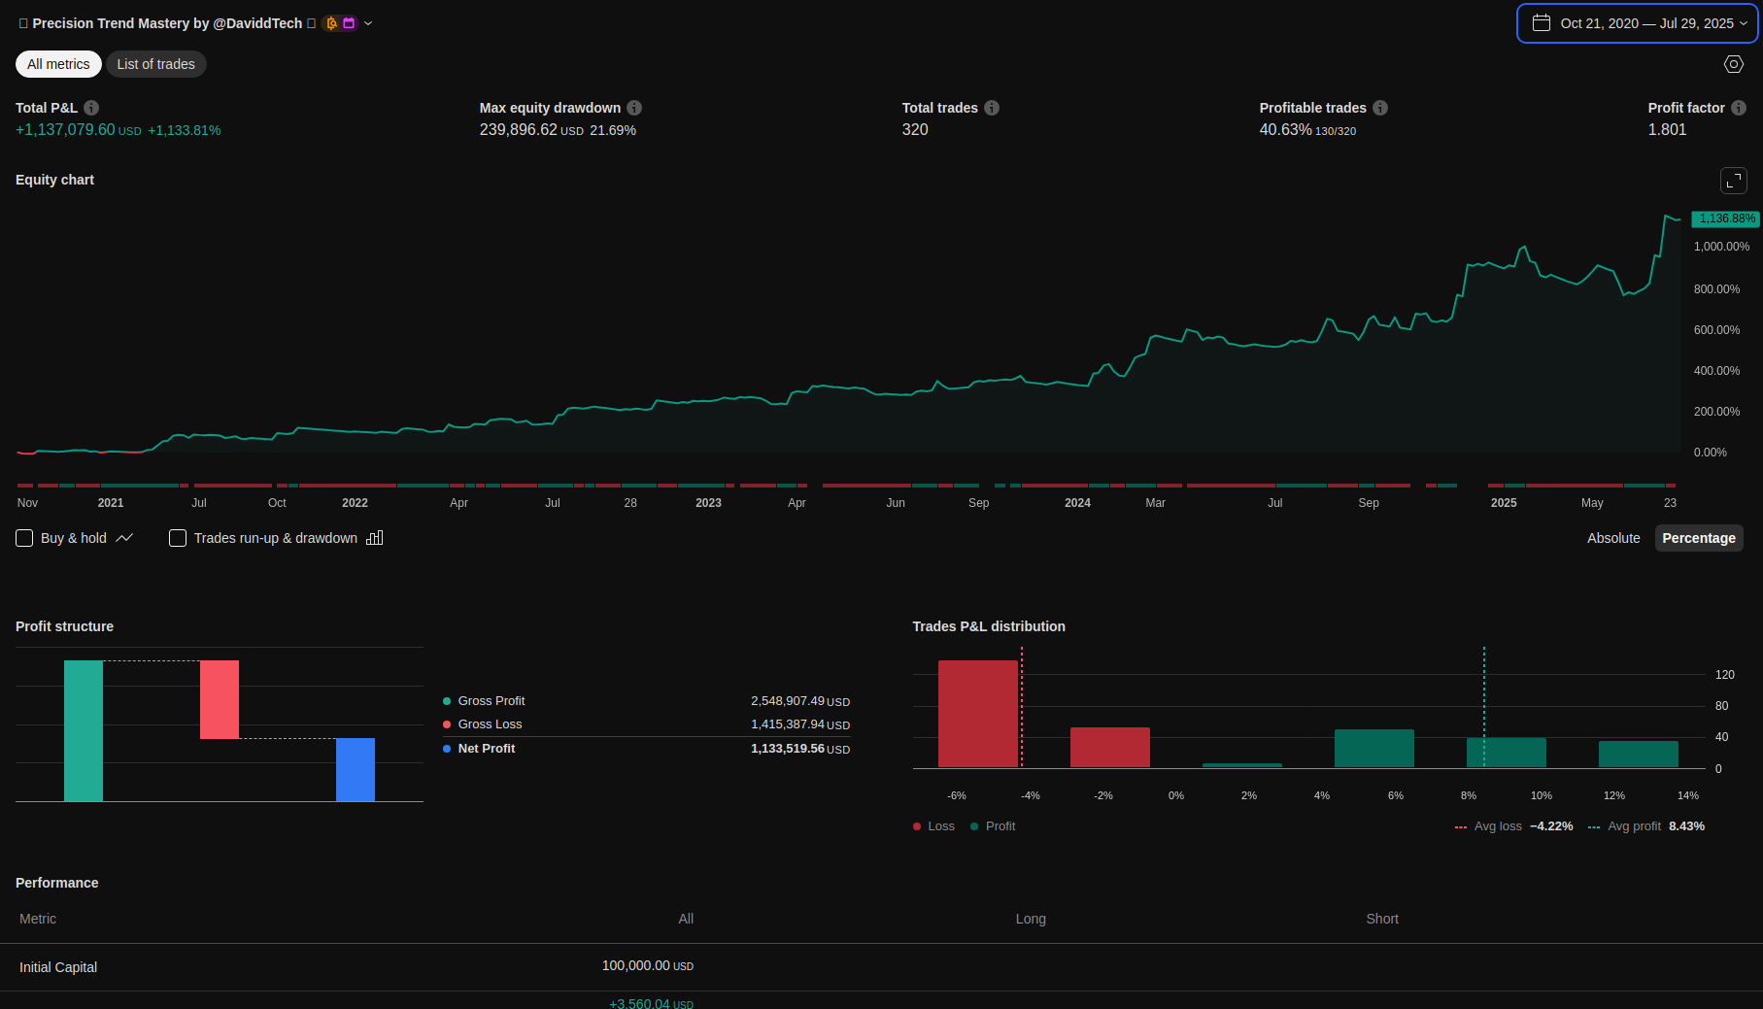The height and width of the screenshot is (1009, 1763).
Task: Click the Profit factor info icon
Action: click(1739, 108)
